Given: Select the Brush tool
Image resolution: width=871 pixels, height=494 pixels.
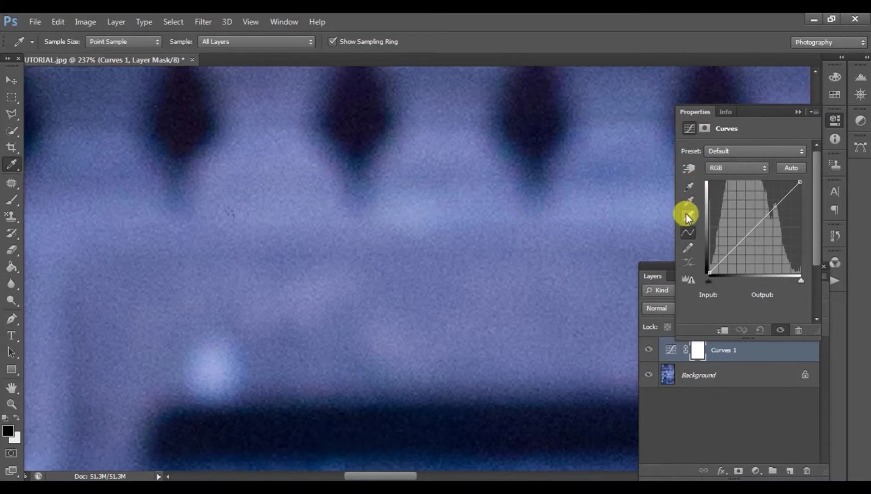Looking at the screenshot, I should pyautogui.click(x=11, y=199).
